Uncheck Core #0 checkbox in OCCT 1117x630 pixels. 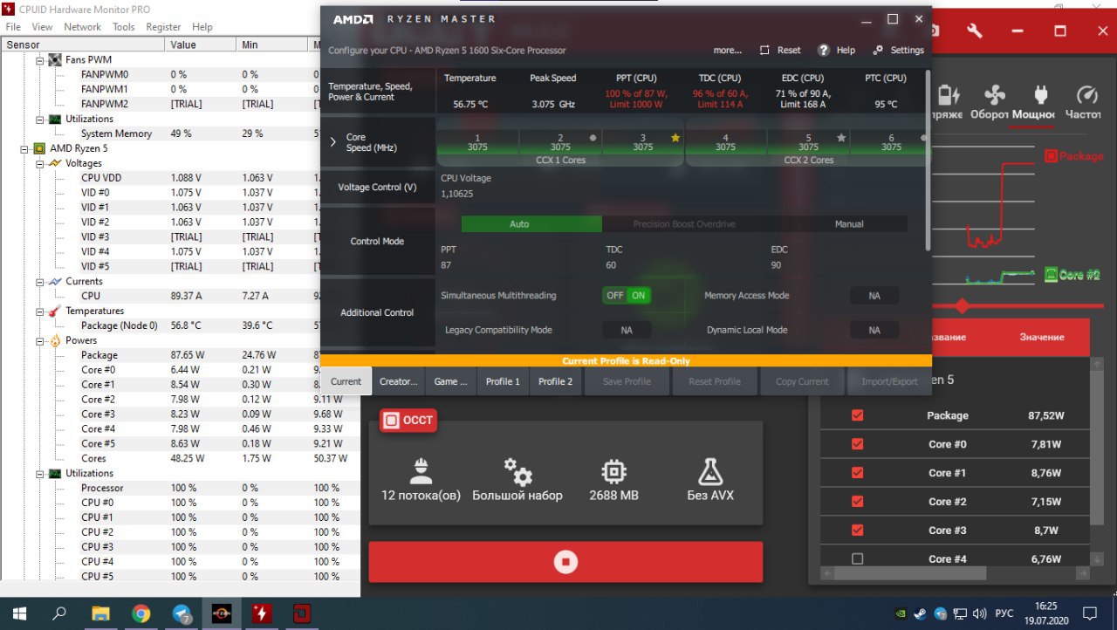pos(857,444)
